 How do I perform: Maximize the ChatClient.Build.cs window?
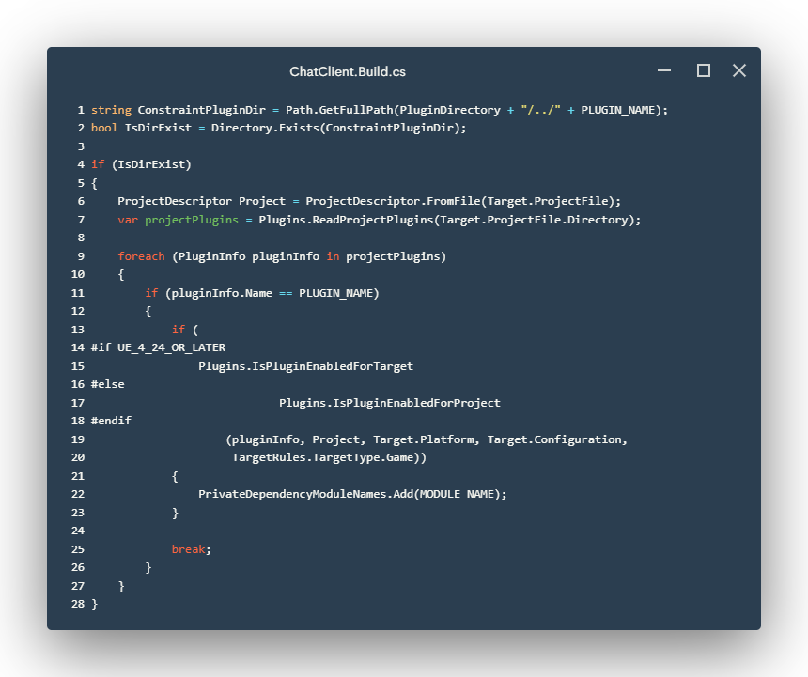click(x=704, y=70)
